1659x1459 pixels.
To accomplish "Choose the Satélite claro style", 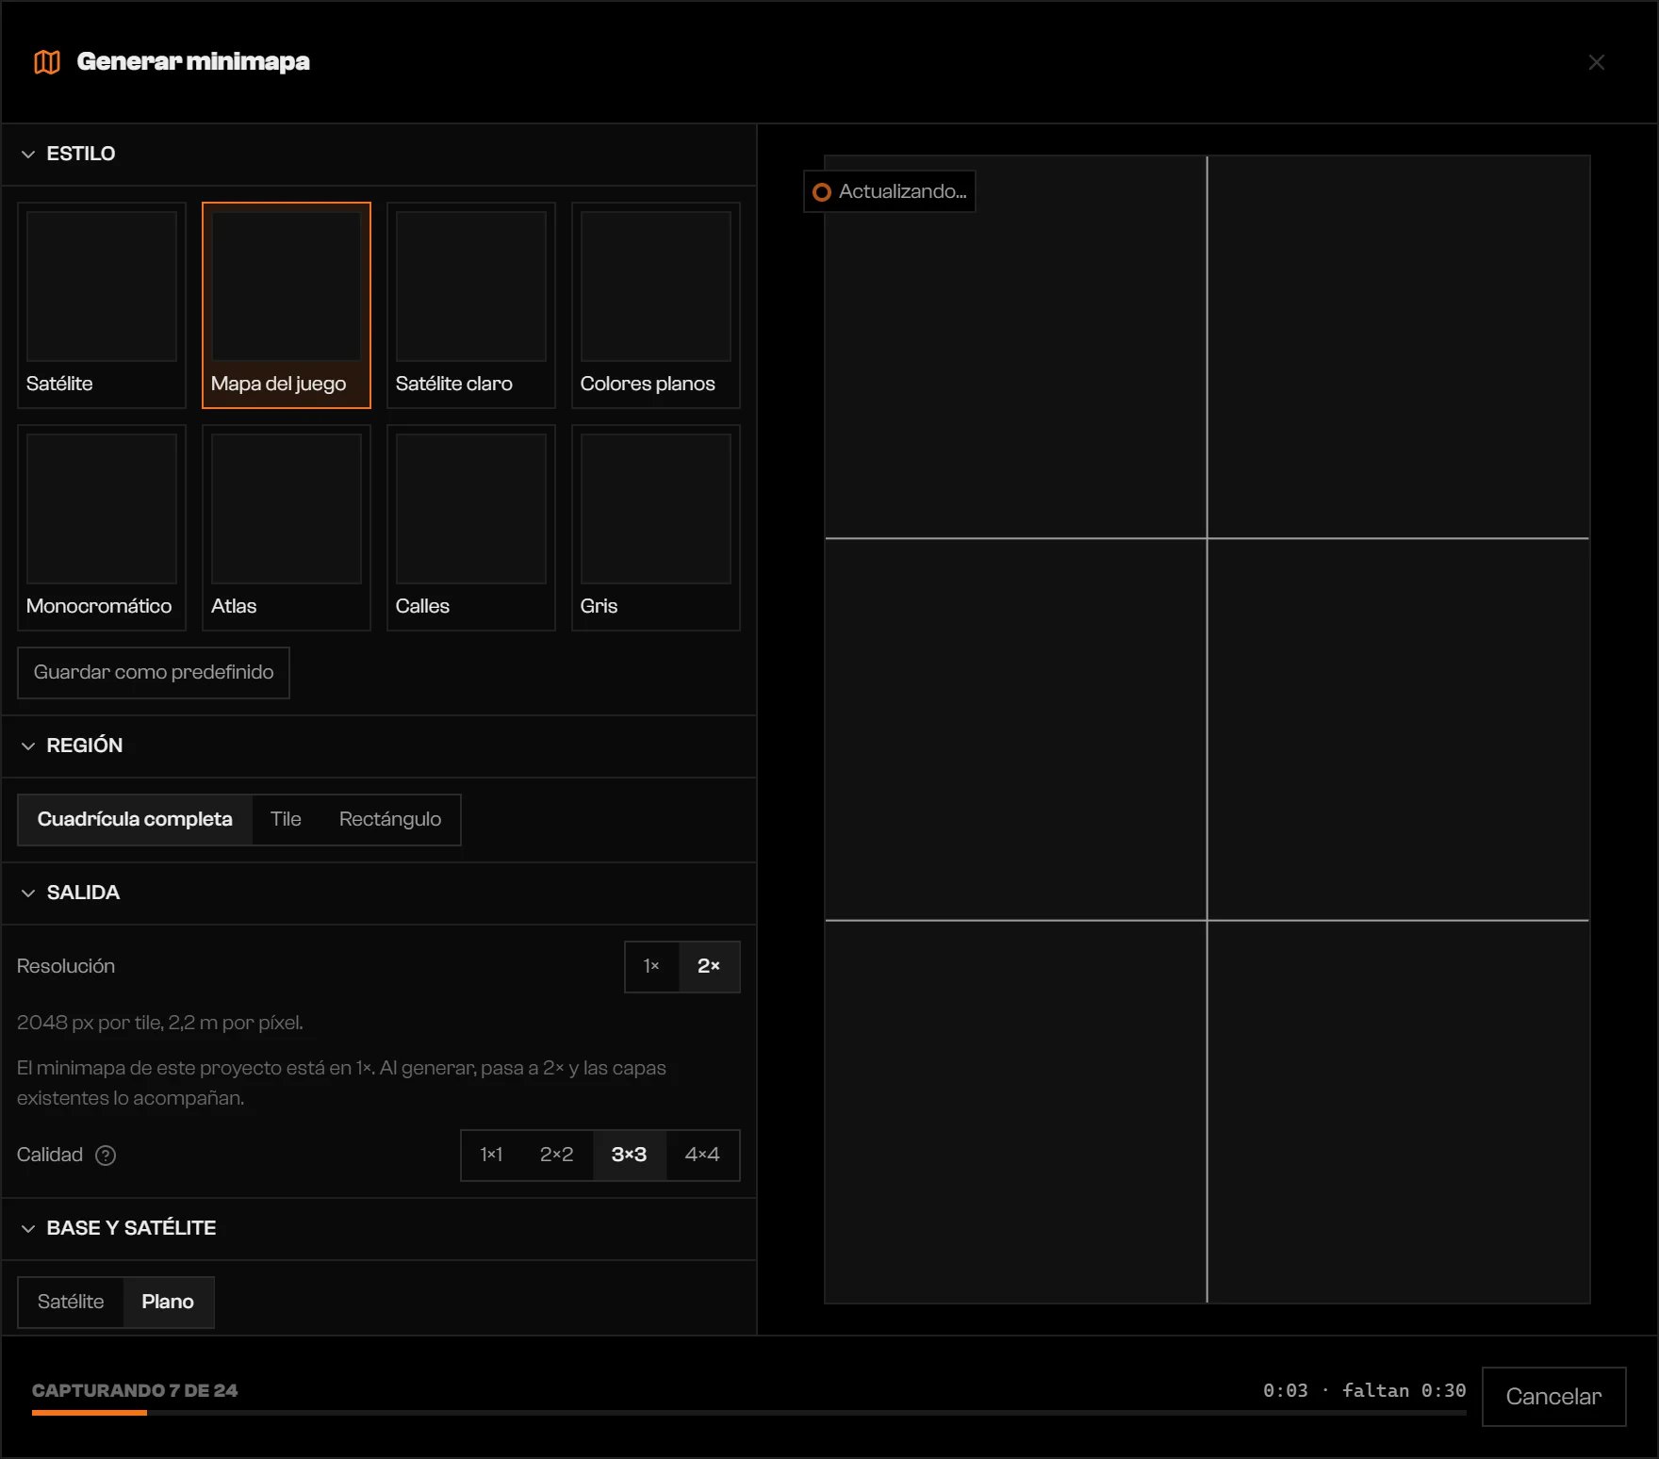I will pos(471,305).
